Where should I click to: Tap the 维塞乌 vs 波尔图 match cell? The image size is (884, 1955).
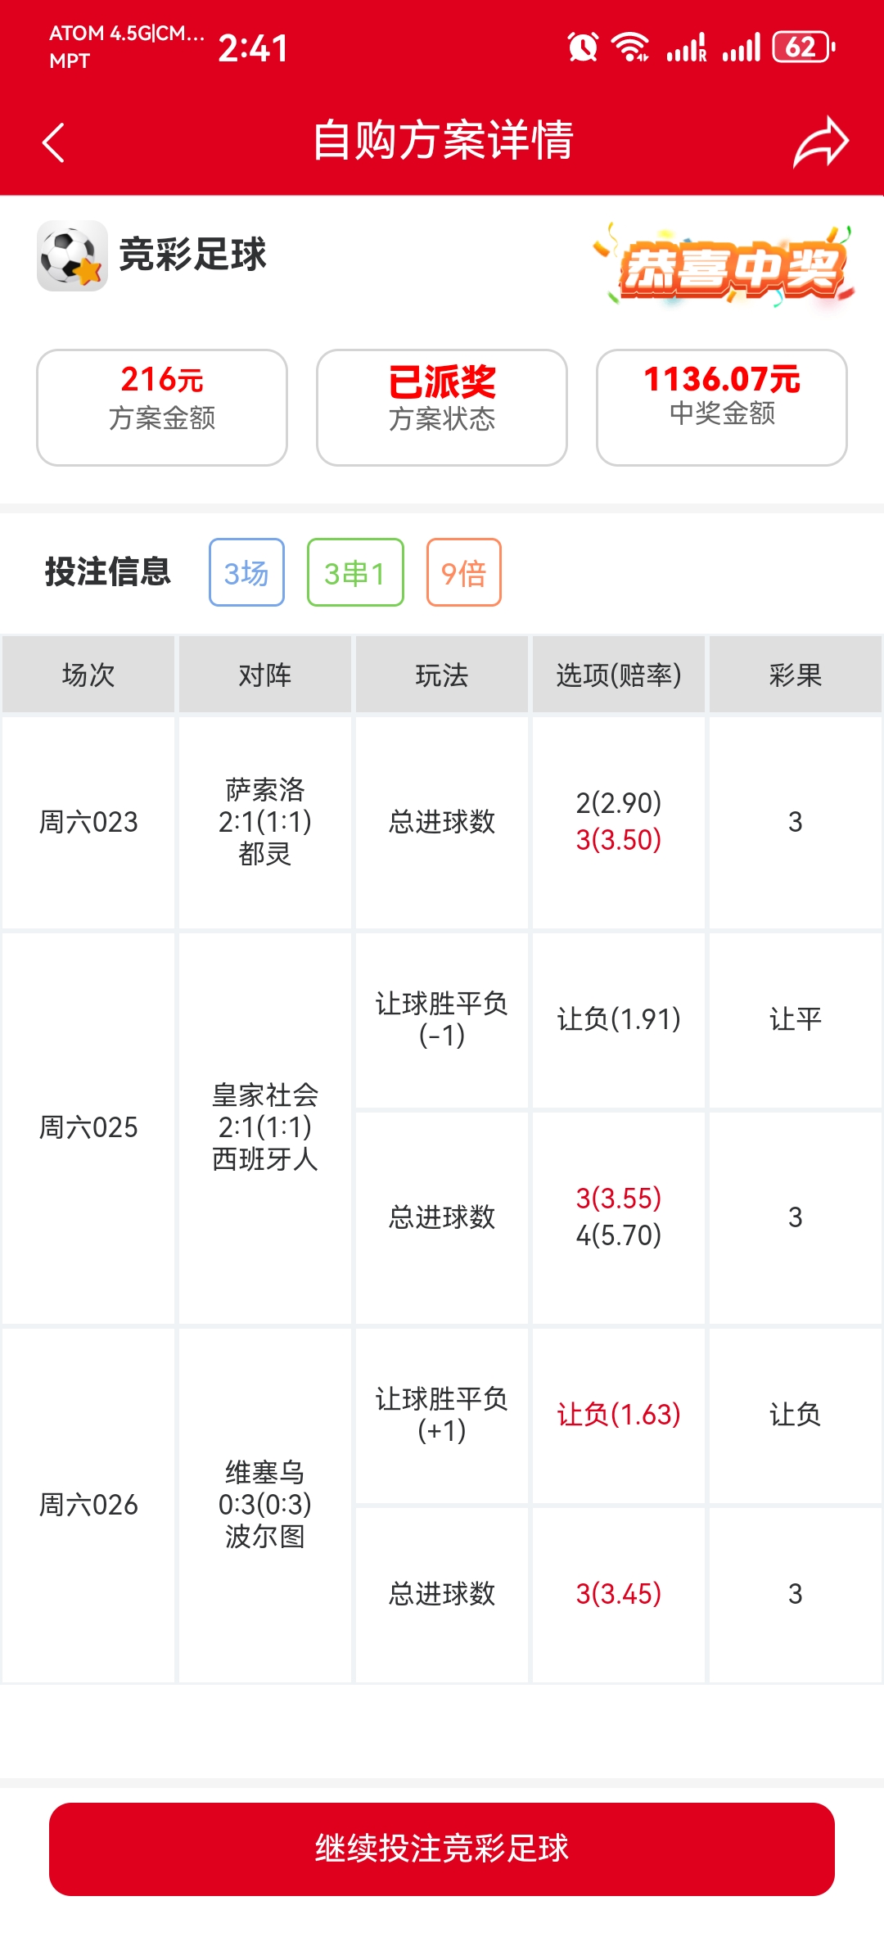point(265,1505)
